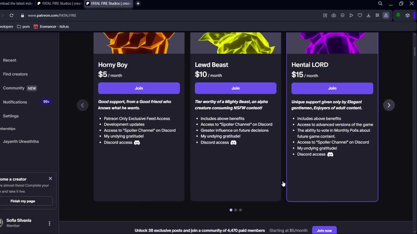Screen dimensions: 417x234
Task: Select the second carousel pagination dot
Action: 236,210
